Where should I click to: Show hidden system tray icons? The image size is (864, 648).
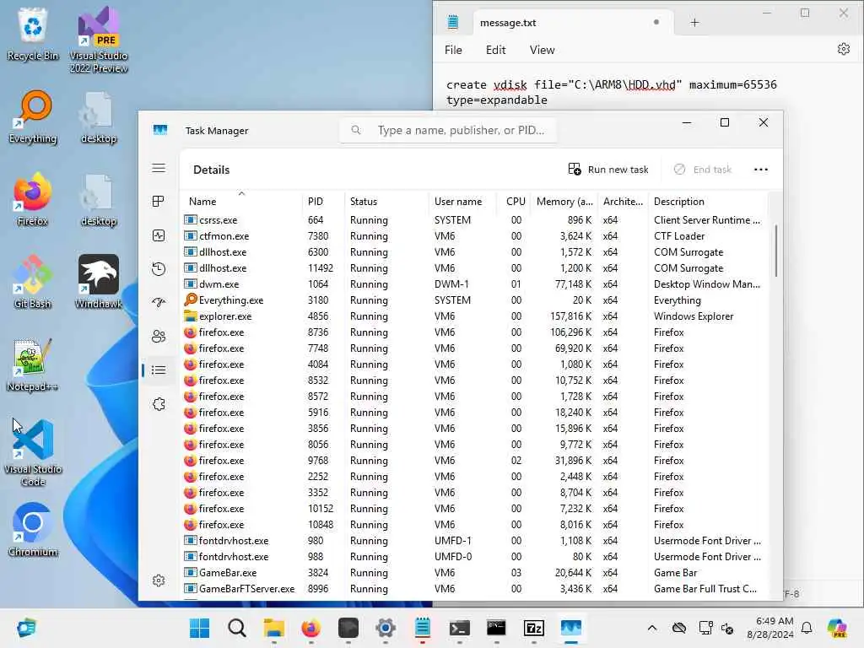point(652,628)
